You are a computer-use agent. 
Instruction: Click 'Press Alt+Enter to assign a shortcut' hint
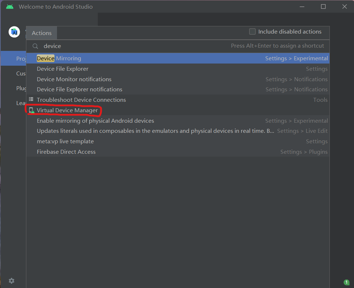[277, 45]
